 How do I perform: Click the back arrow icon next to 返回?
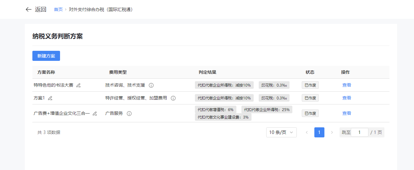[29, 9]
